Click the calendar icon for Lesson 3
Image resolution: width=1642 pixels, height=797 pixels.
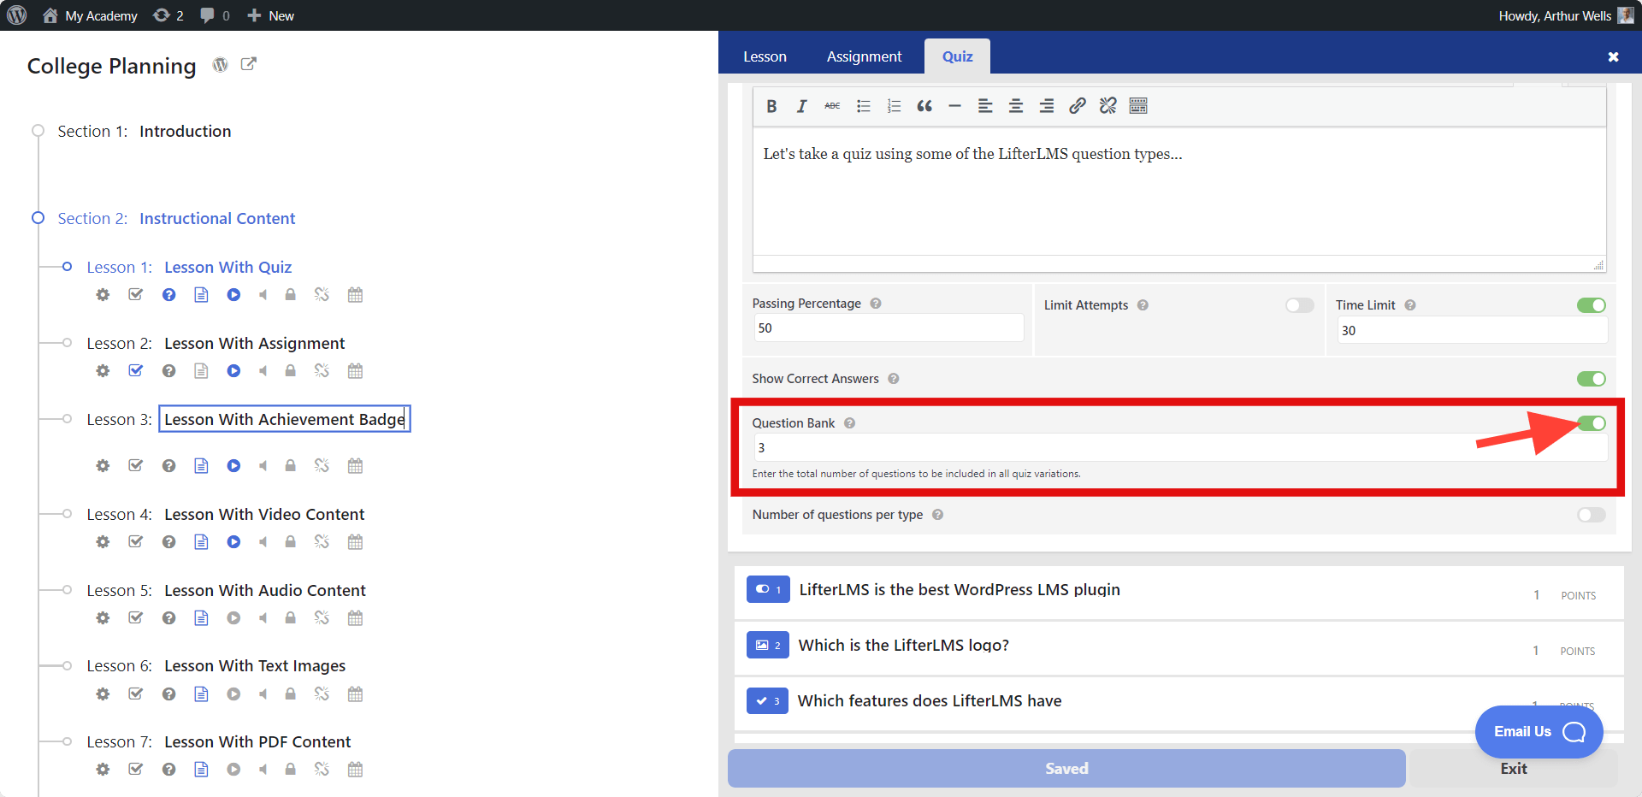[x=356, y=466]
